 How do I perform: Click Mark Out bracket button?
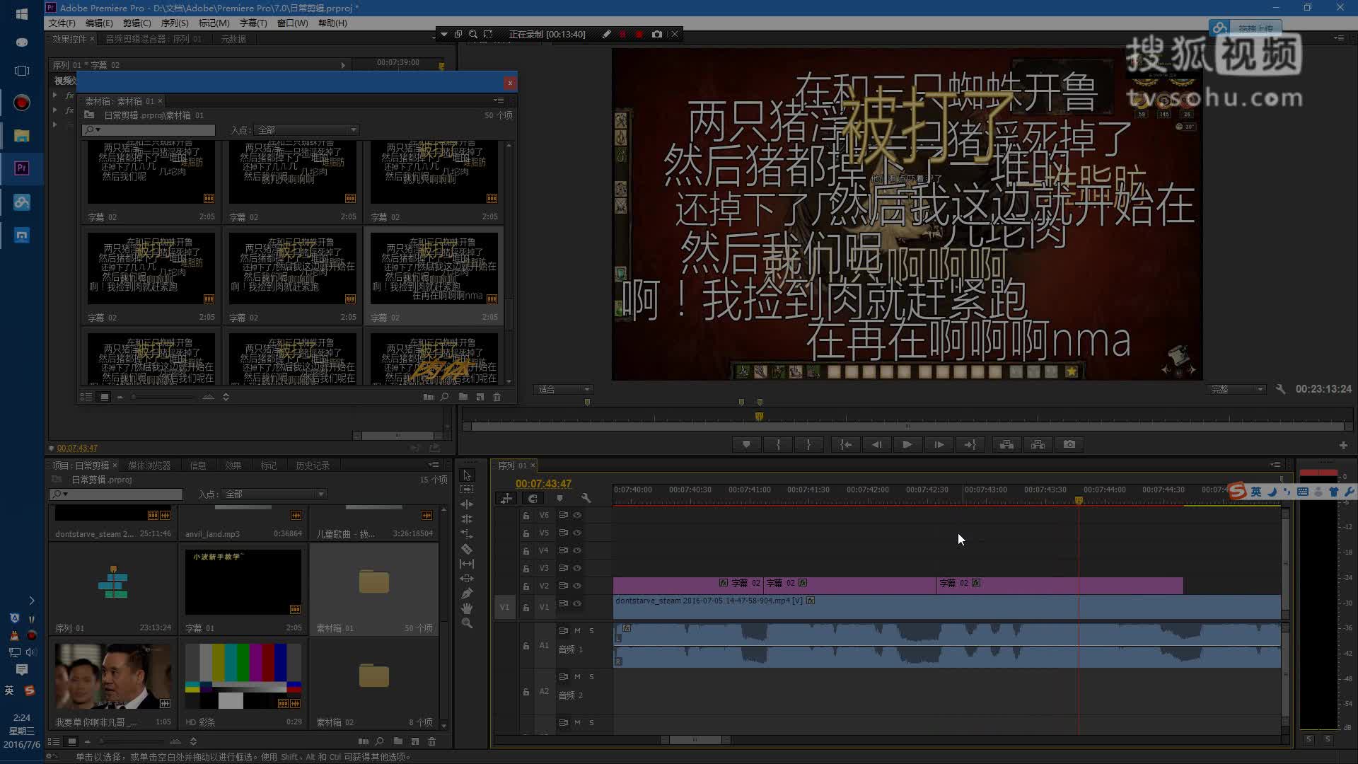tap(808, 444)
